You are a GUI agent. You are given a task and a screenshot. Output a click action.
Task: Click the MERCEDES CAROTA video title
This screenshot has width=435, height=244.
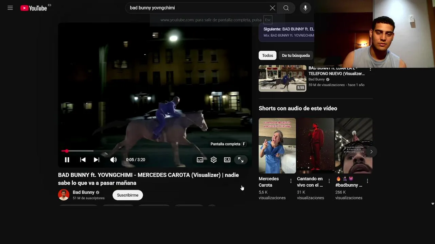click(149, 179)
